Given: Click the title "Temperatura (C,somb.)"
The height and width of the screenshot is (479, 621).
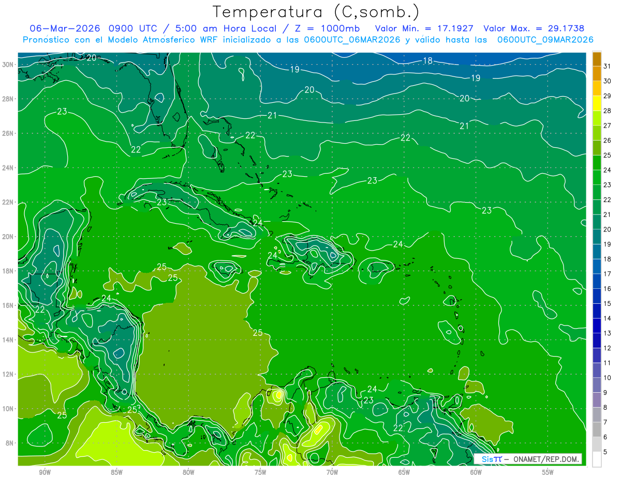Looking at the screenshot, I should click(x=316, y=12).
